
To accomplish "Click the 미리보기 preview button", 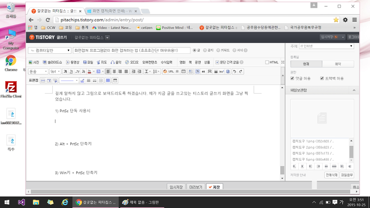I will coord(196,187).
